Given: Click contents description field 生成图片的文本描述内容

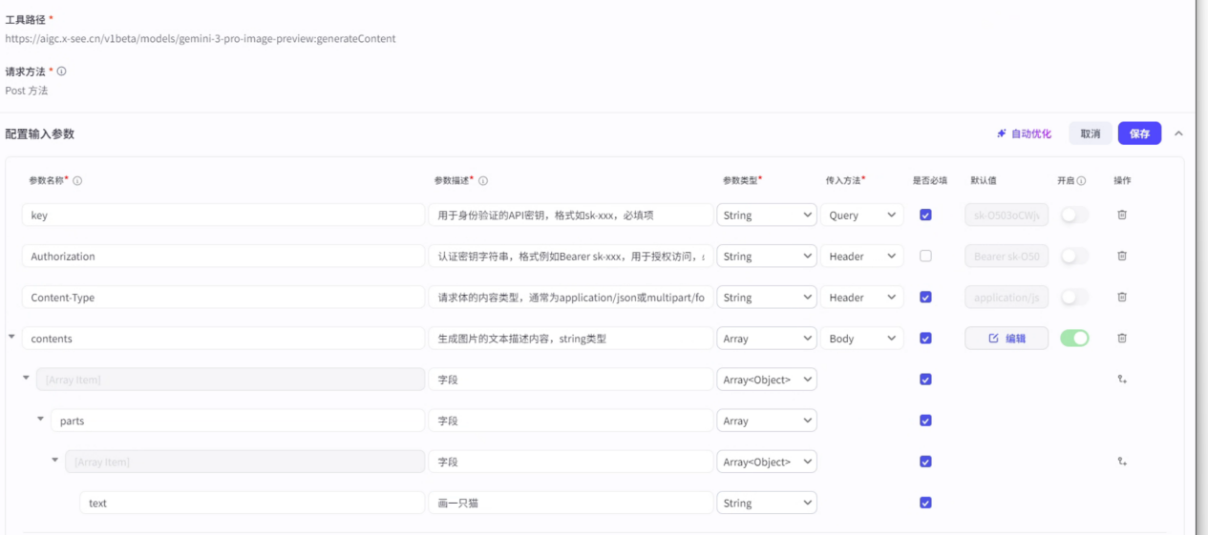Looking at the screenshot, I should point(571,338).
